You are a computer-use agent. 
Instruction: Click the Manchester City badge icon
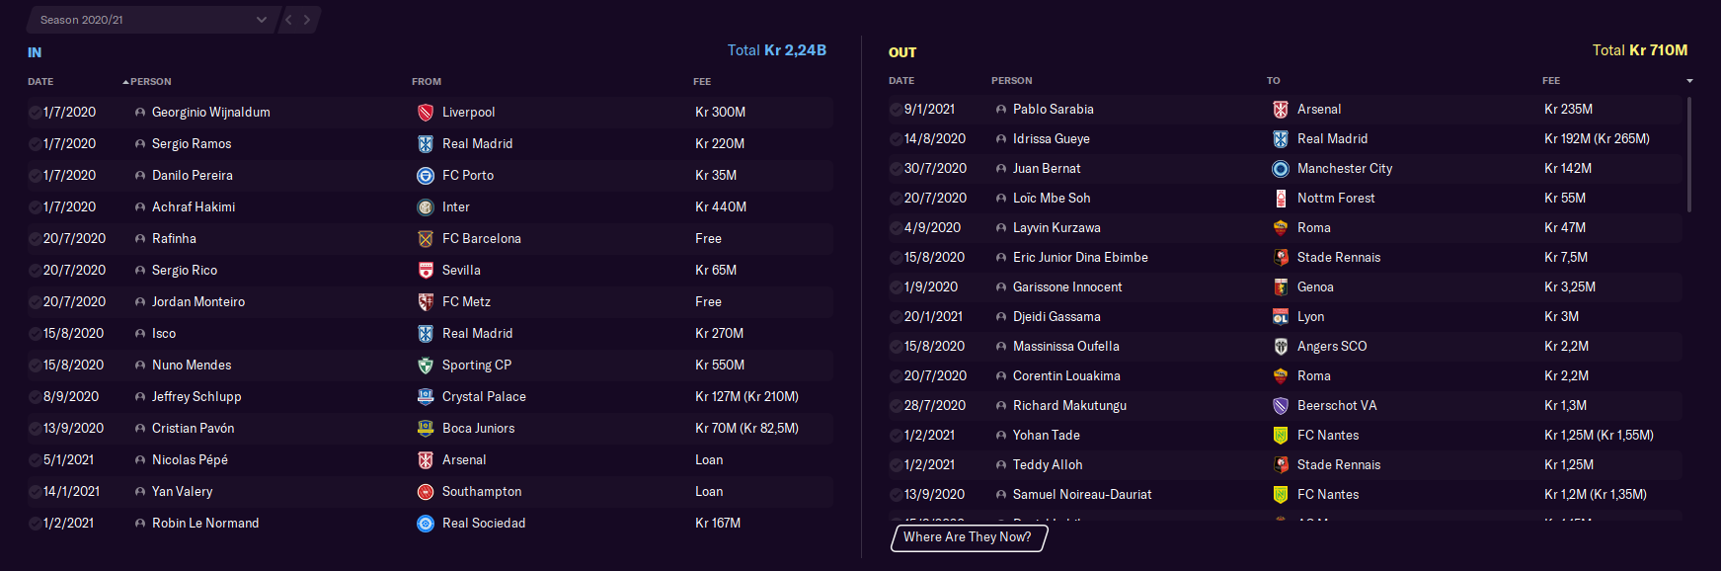point(1281,169)
